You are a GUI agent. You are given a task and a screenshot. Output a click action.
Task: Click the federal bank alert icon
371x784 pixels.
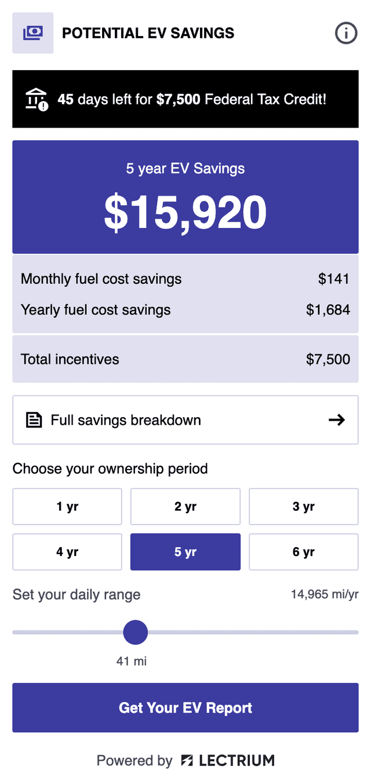pos(37,99)
